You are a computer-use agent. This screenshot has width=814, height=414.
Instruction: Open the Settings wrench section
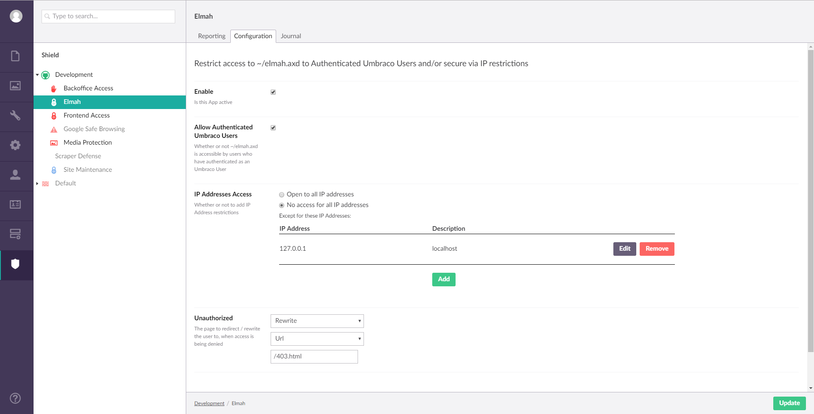pyautogui.click(x=15, y=115)
